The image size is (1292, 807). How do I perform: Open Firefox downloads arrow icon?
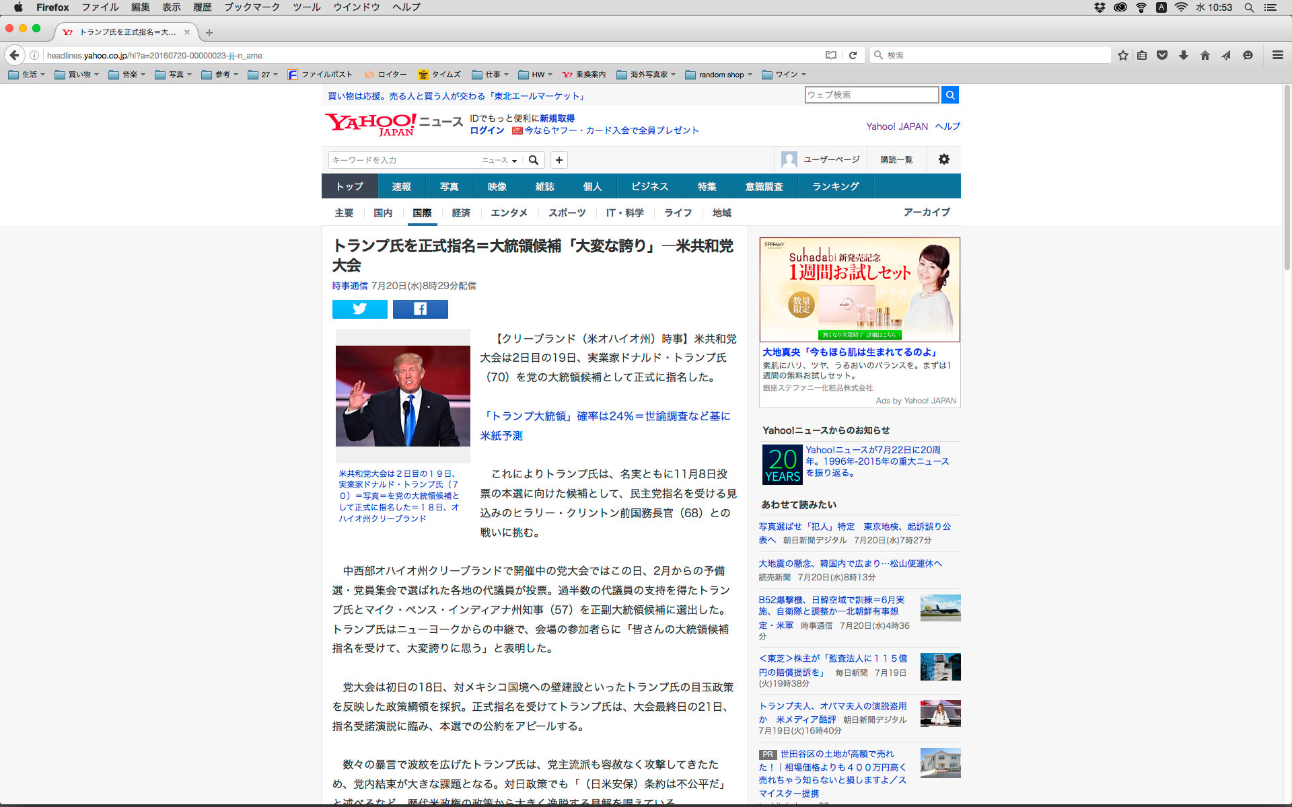1183,55
